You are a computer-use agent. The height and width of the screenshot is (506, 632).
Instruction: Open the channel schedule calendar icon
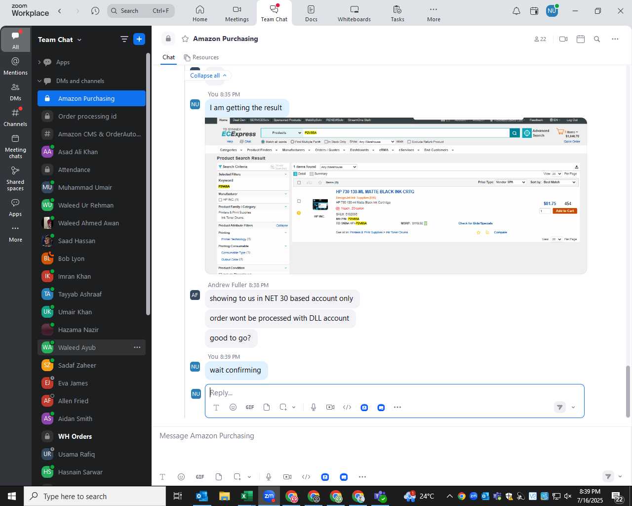581,39
